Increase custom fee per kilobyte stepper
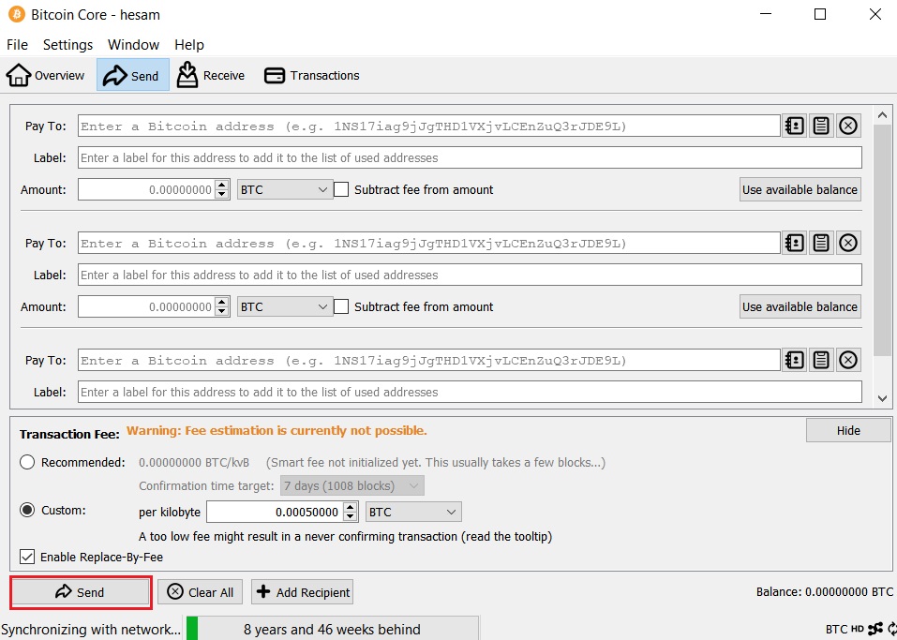Screen dimensions: 897x640 351,507
